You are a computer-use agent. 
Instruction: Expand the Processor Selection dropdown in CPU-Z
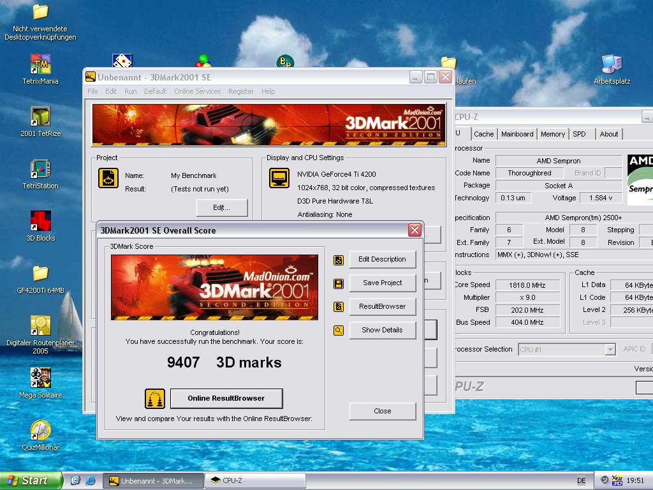[610, 350]
